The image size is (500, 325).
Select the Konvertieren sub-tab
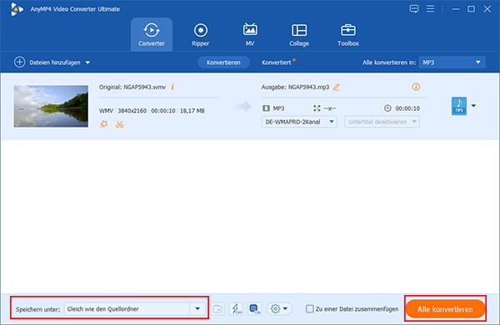[x=223, y=62]
